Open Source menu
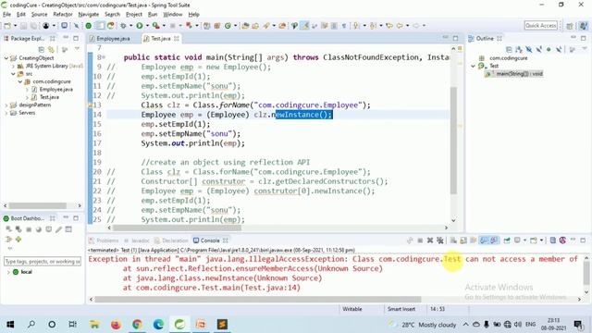The width and height of the screenshot is (592, 333). pyautogui.click(x=39, y=15)
